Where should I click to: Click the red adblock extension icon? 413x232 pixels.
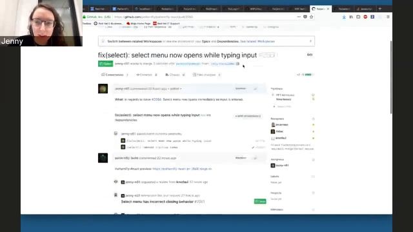365,17
